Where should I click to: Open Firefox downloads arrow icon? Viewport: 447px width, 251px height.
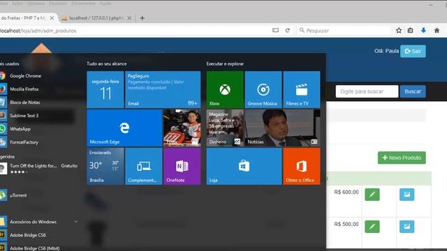pos(423,31)
